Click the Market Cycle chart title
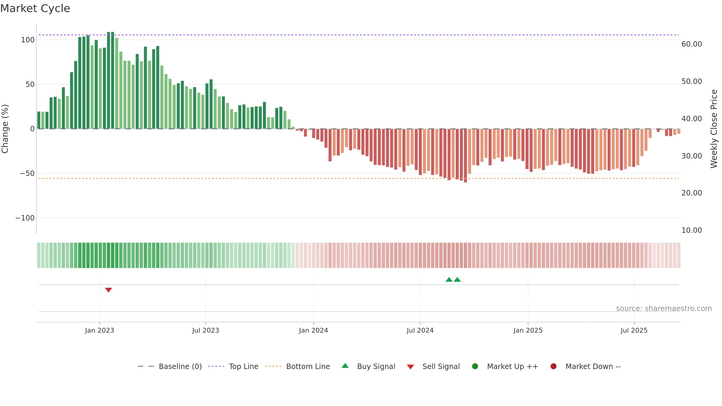 [x=35, y=8]
